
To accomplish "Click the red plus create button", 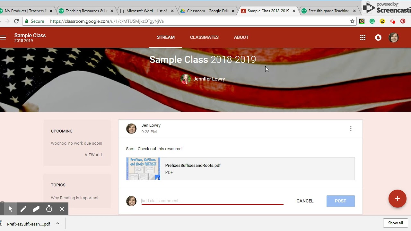I will tap(398, 199).
